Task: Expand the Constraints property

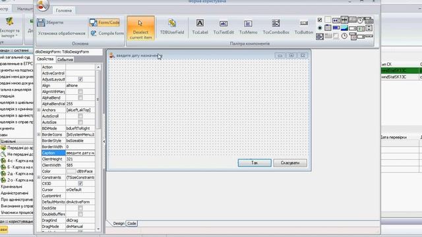Action: (38, 177)
